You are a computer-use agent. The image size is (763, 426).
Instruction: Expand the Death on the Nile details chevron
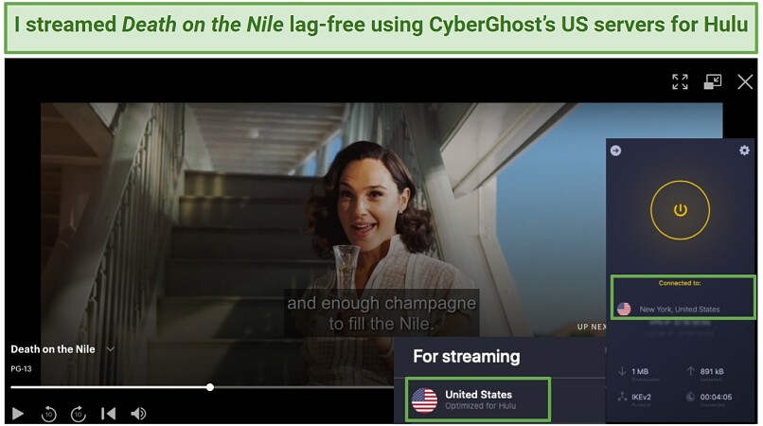pyautogui.click(x=111, y=349)
